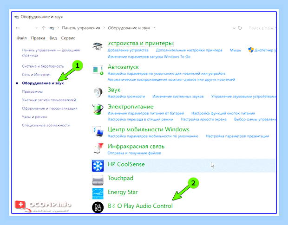Click the shield icon beside Диспетчер

tap(251, 50)
